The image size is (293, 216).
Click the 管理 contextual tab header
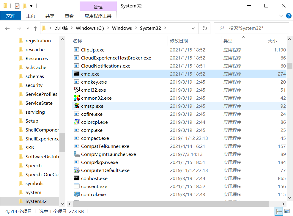98,7
